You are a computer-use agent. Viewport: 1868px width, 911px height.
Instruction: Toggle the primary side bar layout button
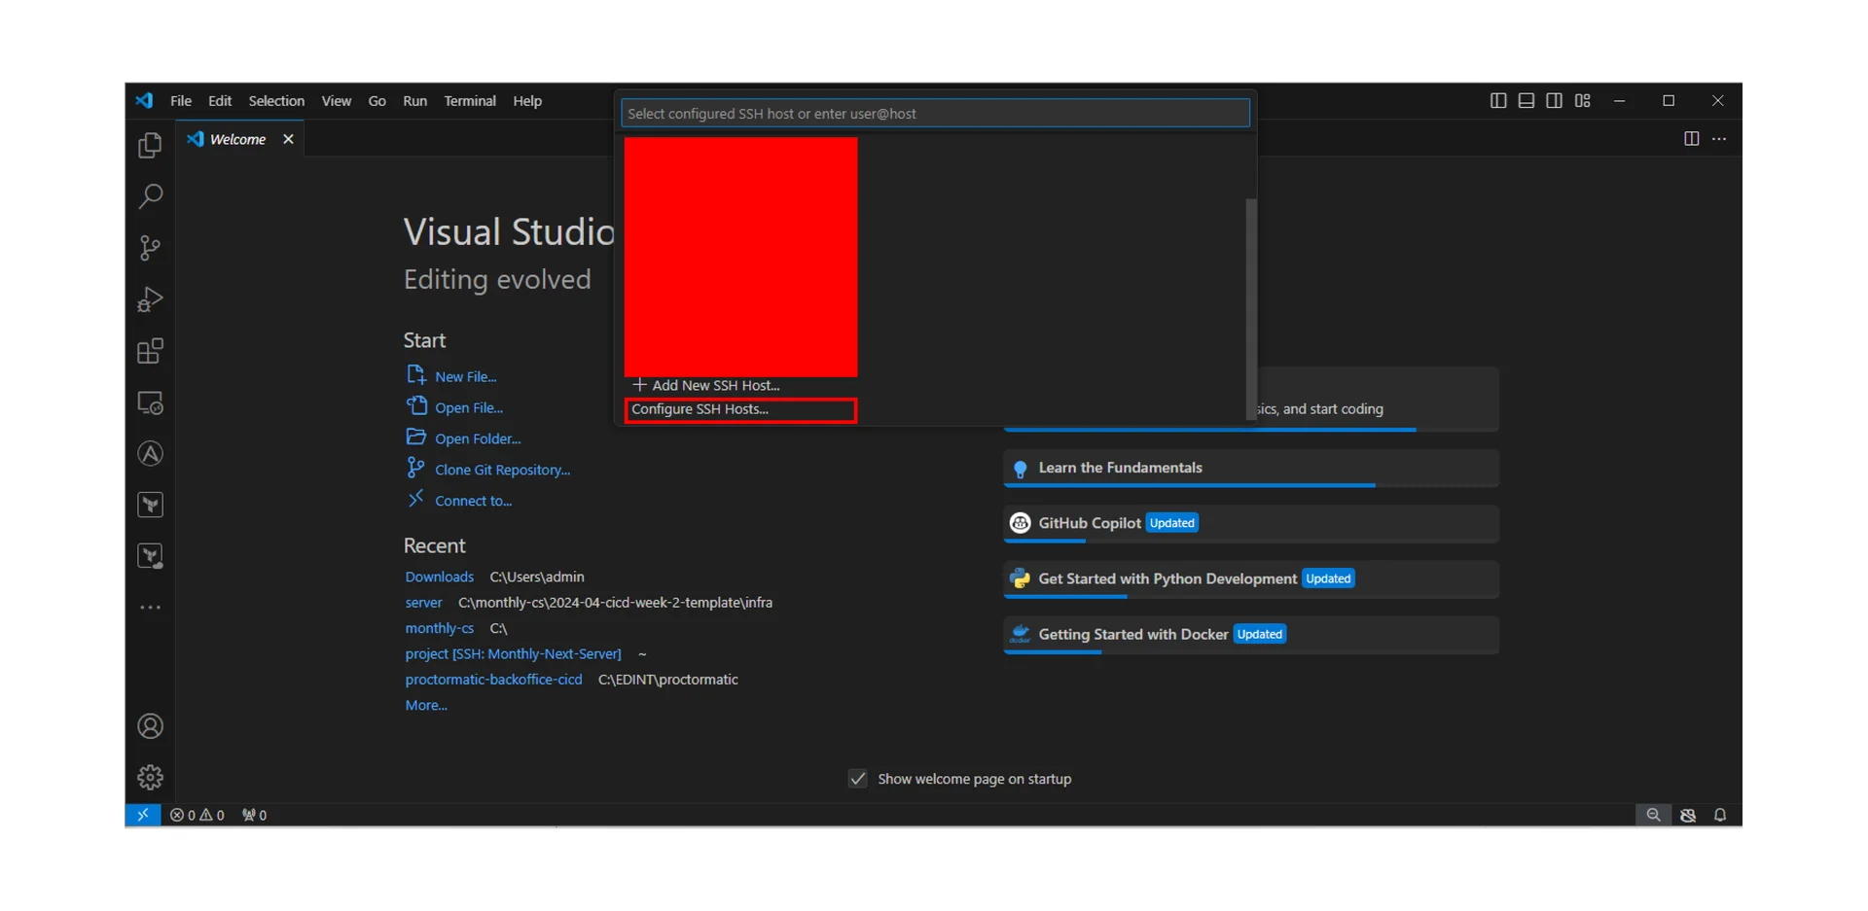click(1498, 101)
